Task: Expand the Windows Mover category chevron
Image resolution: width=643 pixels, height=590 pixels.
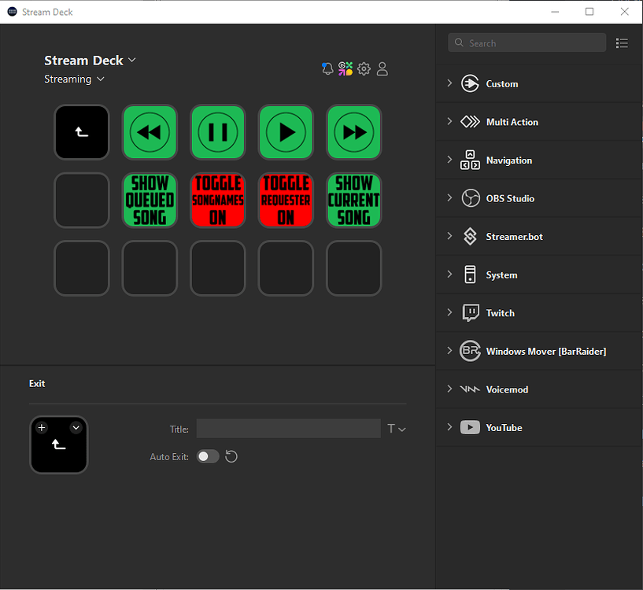Action: [x=449, y=351]
